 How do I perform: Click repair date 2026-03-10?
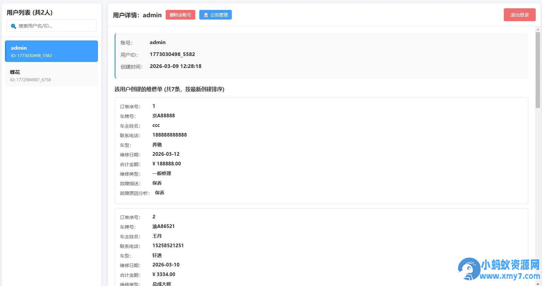click(166, 265)
